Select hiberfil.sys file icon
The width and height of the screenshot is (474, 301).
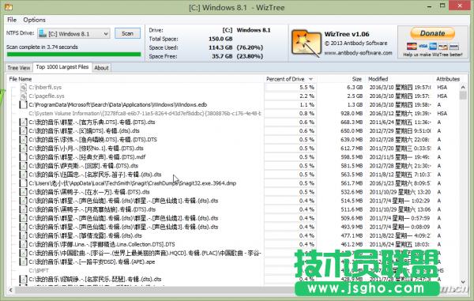23,88
